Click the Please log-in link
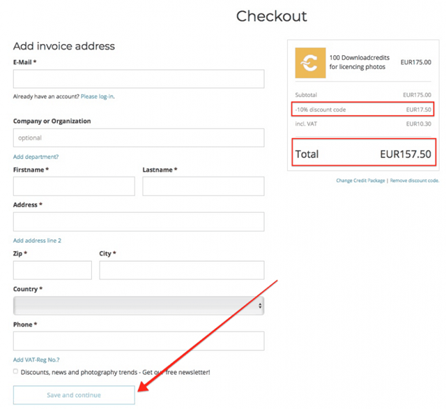 pyautogui.click(x=97, y=96)
